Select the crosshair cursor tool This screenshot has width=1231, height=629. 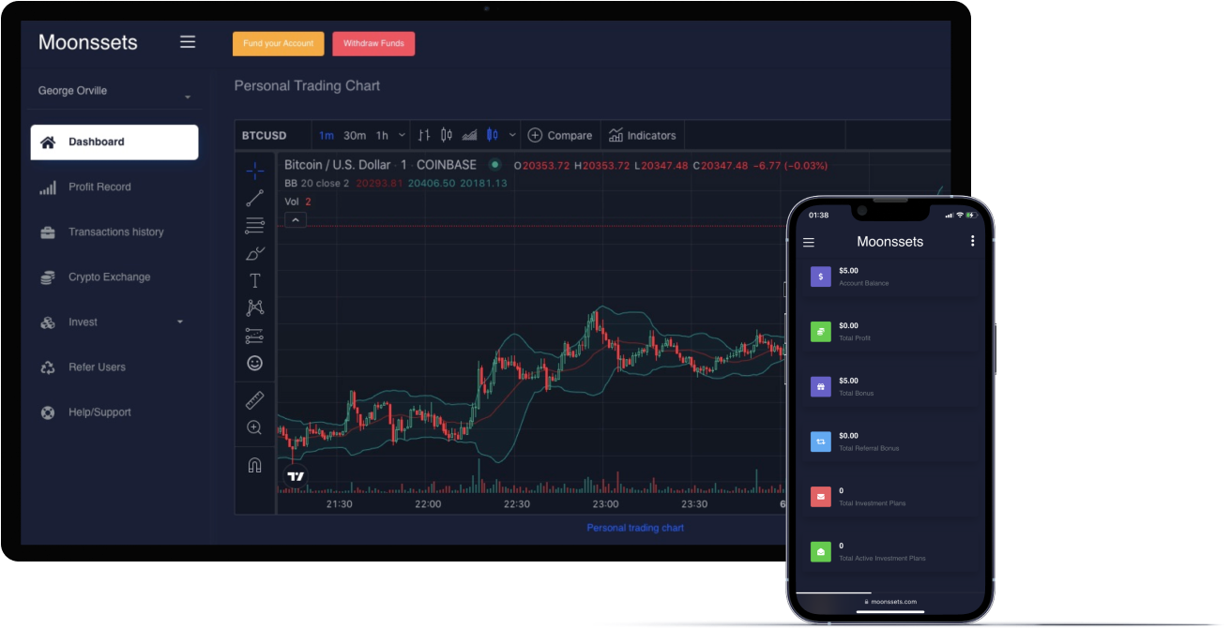[254, 171]
